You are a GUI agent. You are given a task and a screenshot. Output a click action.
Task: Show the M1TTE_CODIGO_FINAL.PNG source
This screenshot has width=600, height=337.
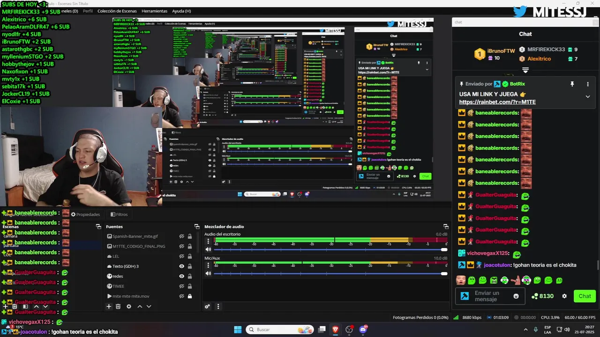coord(181,246)
